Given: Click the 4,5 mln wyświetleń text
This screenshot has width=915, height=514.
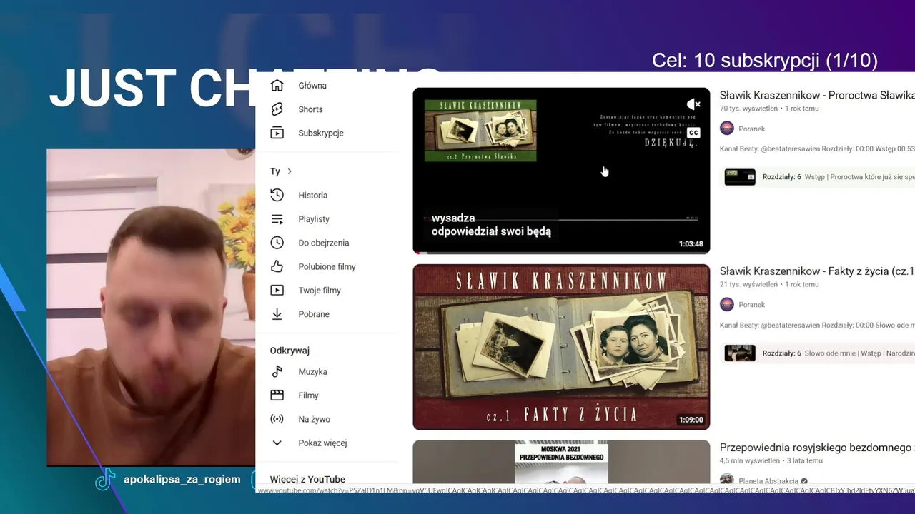Looking at the screenshot, I should pyautogui.click(x=750, y=460).
